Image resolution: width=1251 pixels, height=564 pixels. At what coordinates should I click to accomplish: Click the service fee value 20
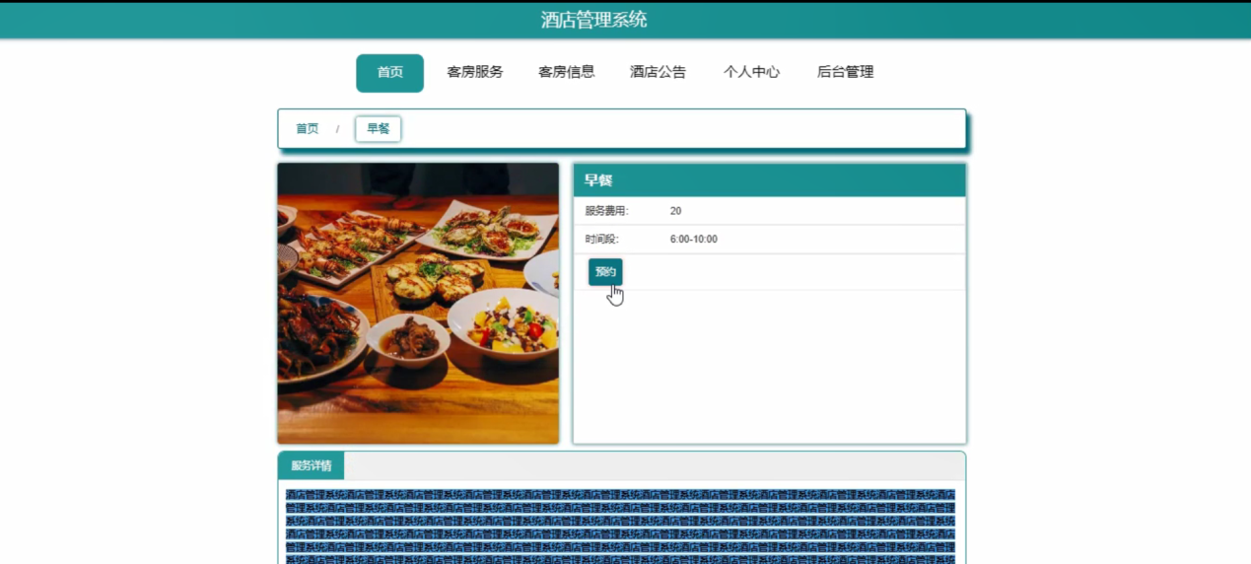(675, 211)
